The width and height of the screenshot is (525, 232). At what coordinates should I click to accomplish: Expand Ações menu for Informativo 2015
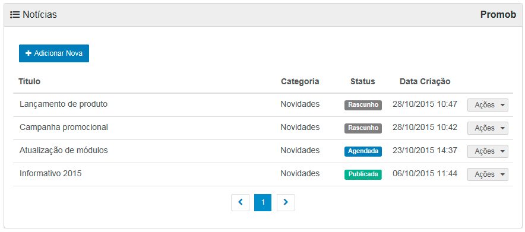(488, 174)
